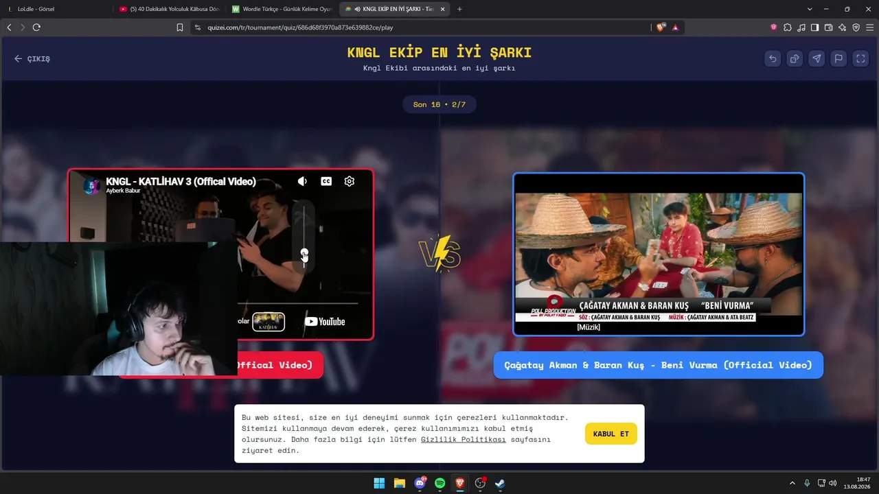Screen dimensions: 879x494
Task: Click the microphone tray icon
Action: [x=807, y=483]
